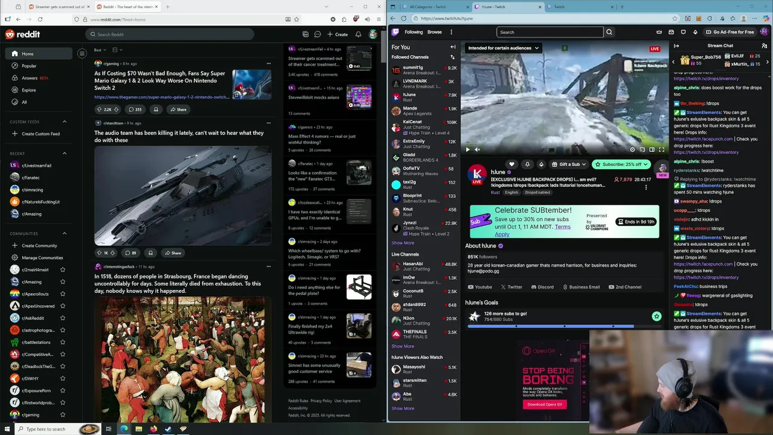The width and height of the screenshot is (773, 435).
Task: Collapse Recent section in Reddit sidebar
Action: tap(65, 153)
